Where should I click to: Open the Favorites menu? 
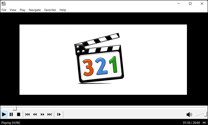pyautogui.click(x=50, y=10)
